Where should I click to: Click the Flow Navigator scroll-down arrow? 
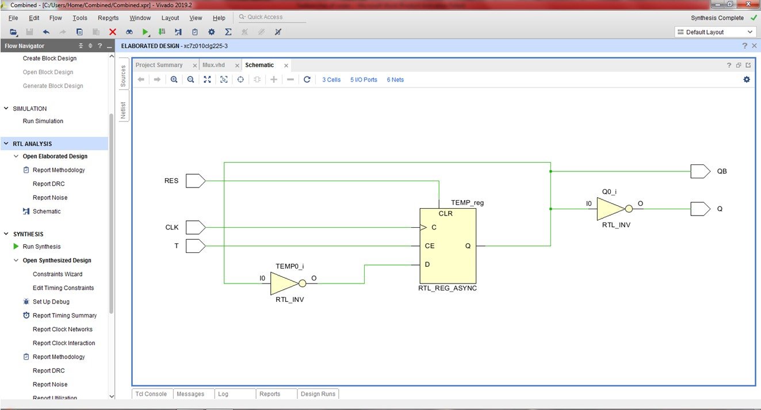click(x=112, y=396)
